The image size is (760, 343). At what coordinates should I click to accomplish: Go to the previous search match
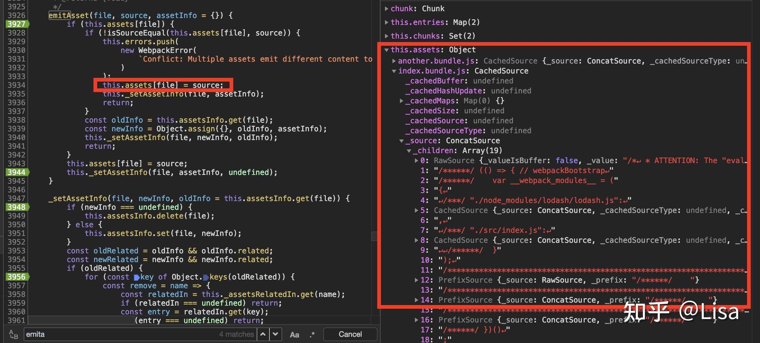[x=263, y=334]
